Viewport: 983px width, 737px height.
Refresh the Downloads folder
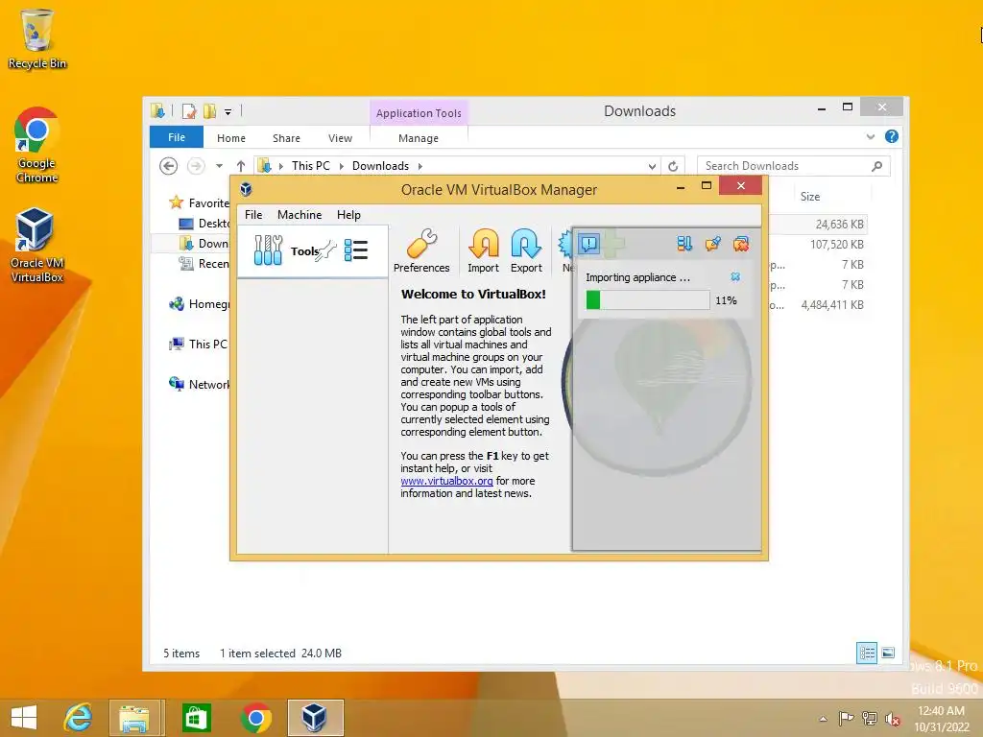[673, 166]
